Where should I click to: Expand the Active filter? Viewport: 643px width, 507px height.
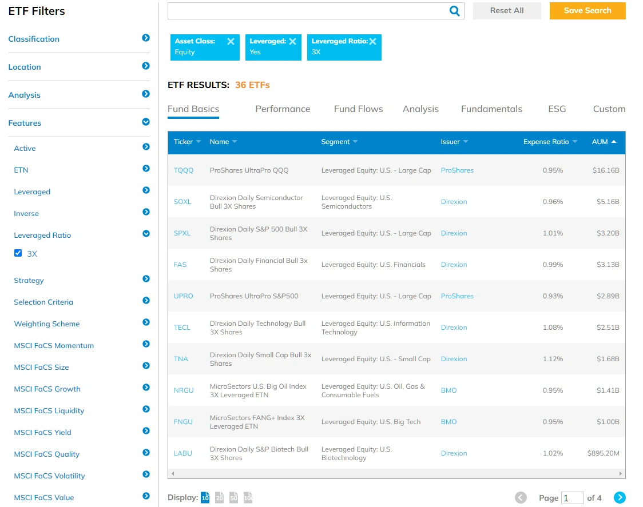[x=146, y=147]
